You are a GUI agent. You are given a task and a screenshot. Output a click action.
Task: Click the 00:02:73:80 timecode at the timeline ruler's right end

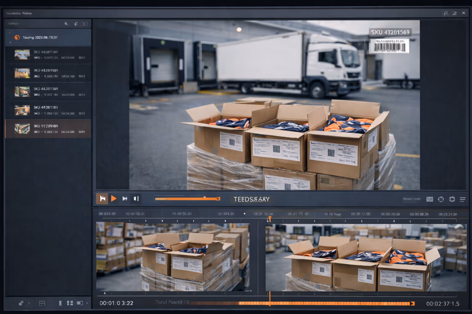(x=448, y=214)
